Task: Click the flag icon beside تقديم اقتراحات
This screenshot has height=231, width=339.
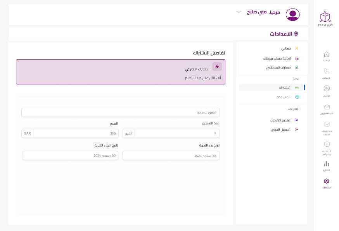Action: coord(297,120)
